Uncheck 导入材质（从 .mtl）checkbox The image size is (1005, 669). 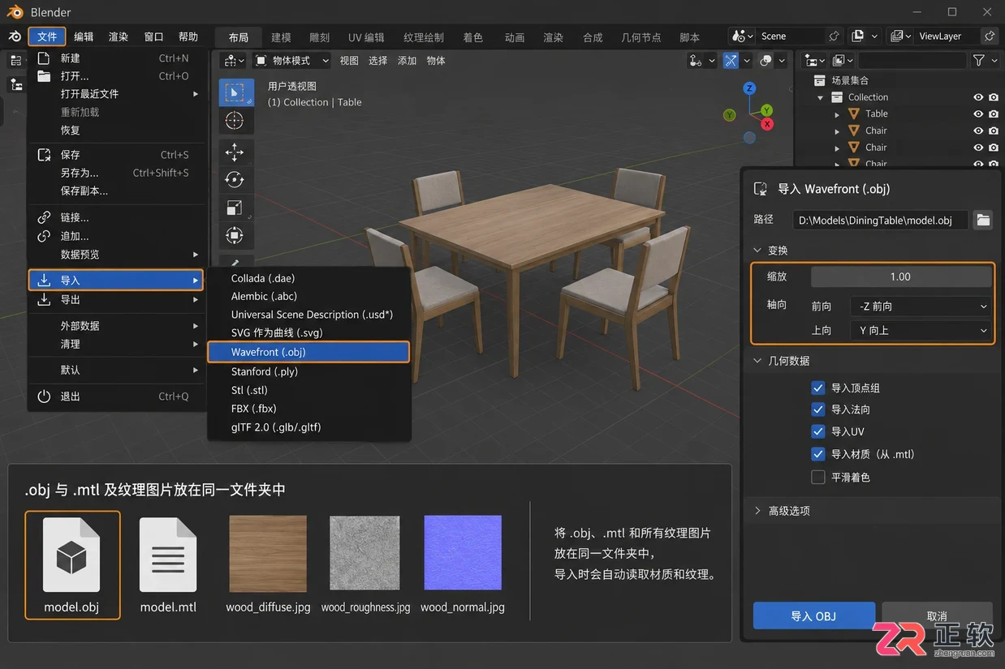pyautogui.click(x=818, y=454)
